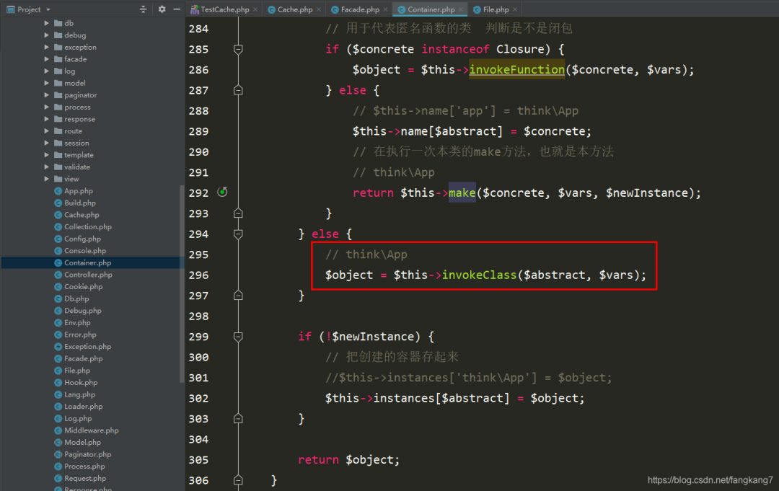
Task: Open Cache.php in project tree
Action: [x=76, y=214]
